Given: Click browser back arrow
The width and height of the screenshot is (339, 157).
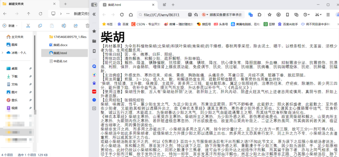Looking at the screenshot, I should [x=104, y=15].
